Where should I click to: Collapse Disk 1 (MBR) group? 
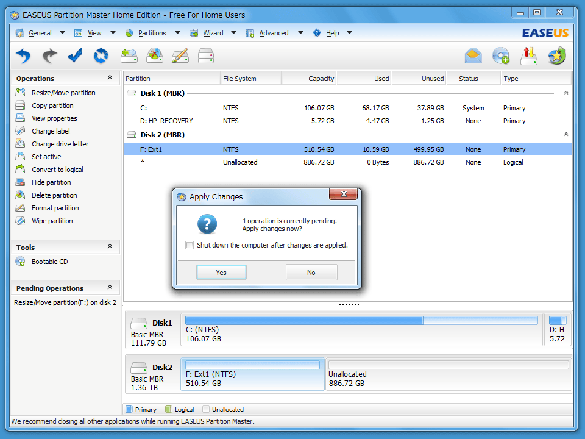tap(566, 93)
